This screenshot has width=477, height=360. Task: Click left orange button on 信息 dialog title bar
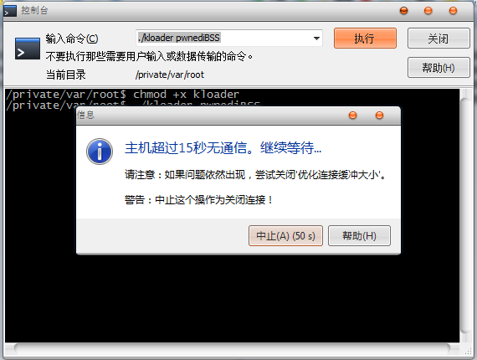click(x=352, y=116)
